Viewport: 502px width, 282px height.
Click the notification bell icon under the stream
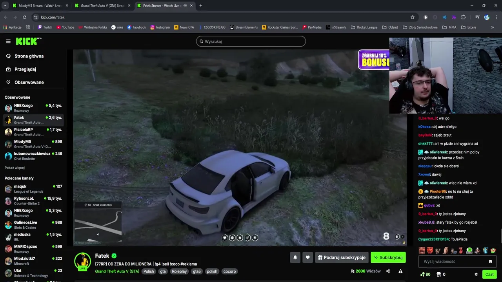pos(295,257)
